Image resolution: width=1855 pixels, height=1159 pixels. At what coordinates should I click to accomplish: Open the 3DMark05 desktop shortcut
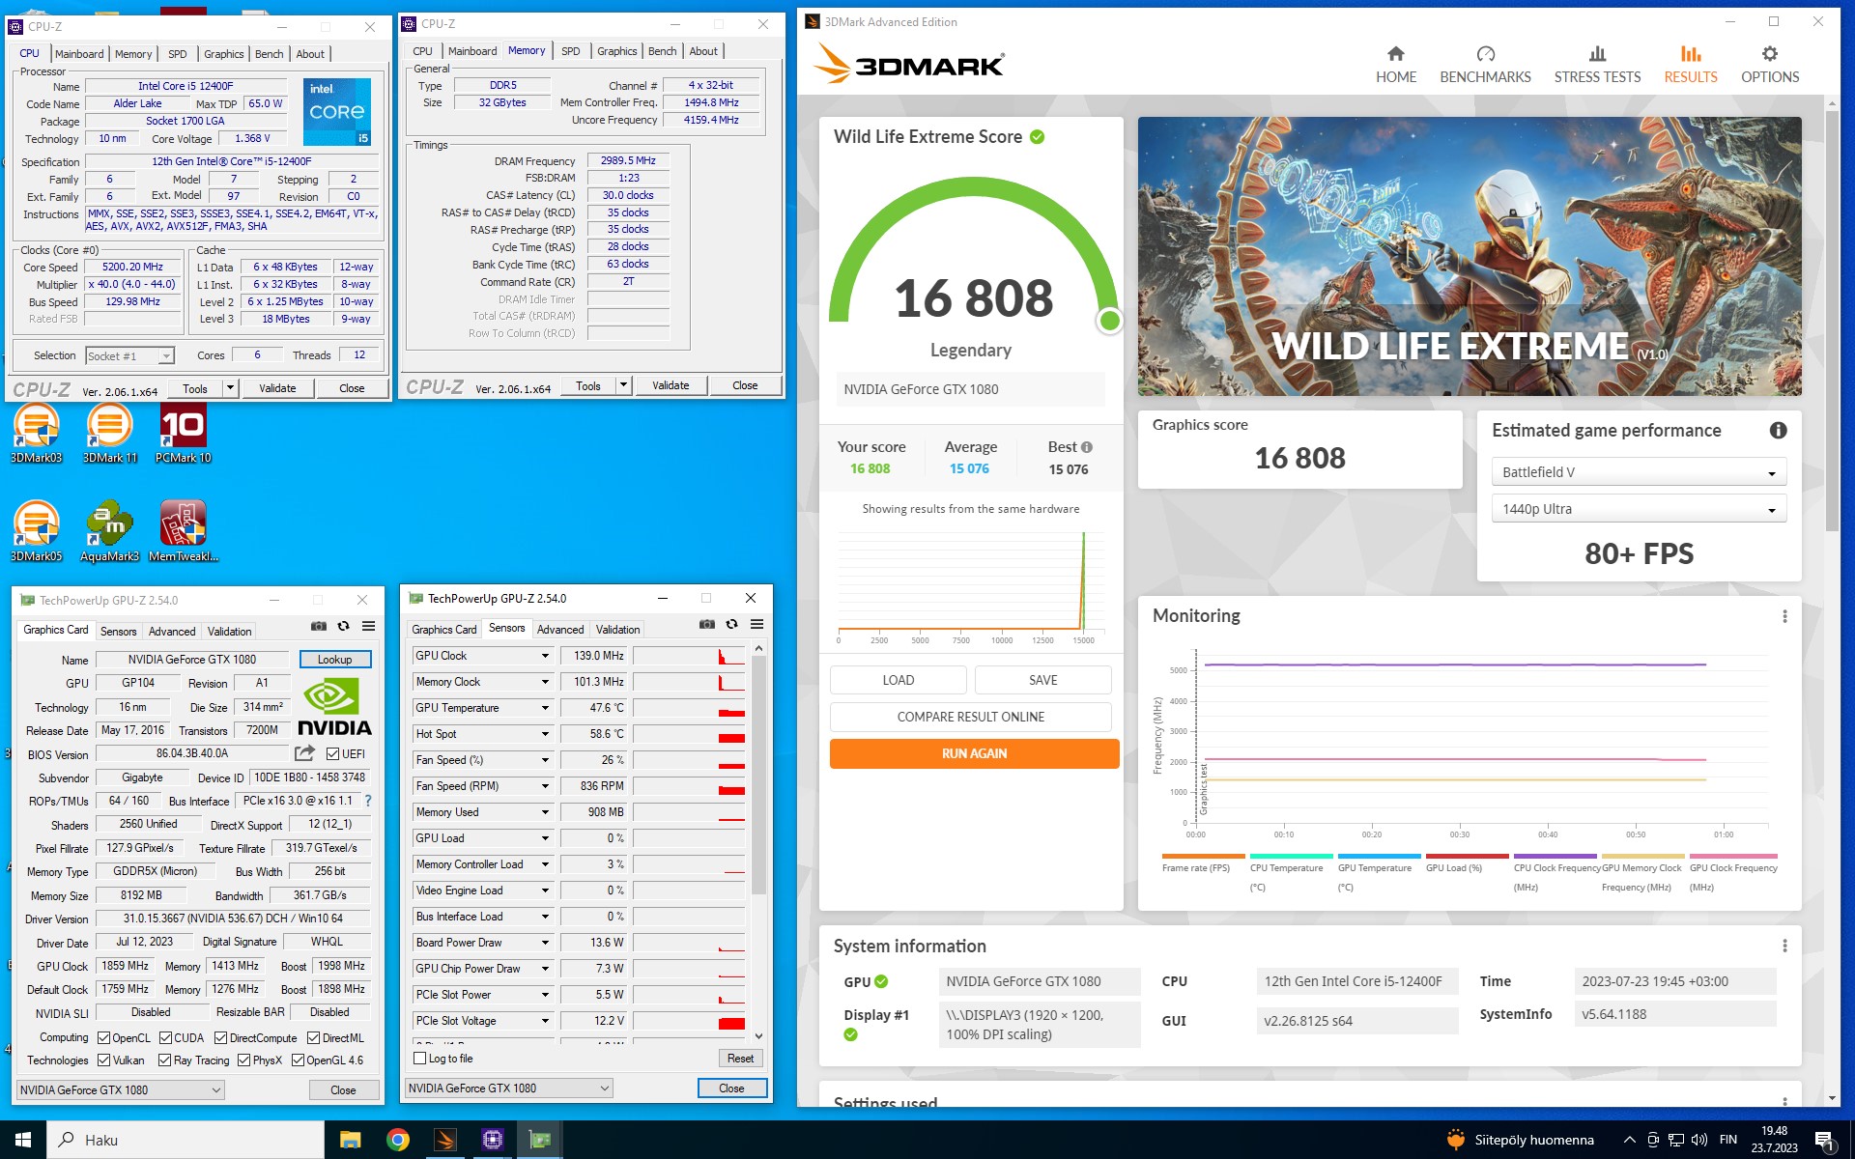coord(37,531)
